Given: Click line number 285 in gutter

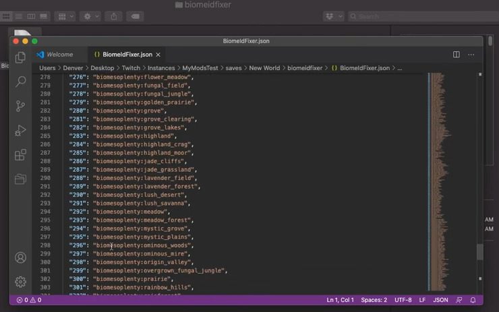Looking at the screenshot, I should (45, 136).
